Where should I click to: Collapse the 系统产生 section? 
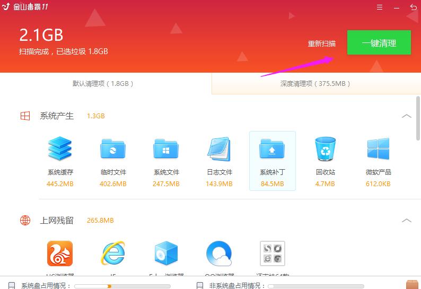tap(407, 116)
